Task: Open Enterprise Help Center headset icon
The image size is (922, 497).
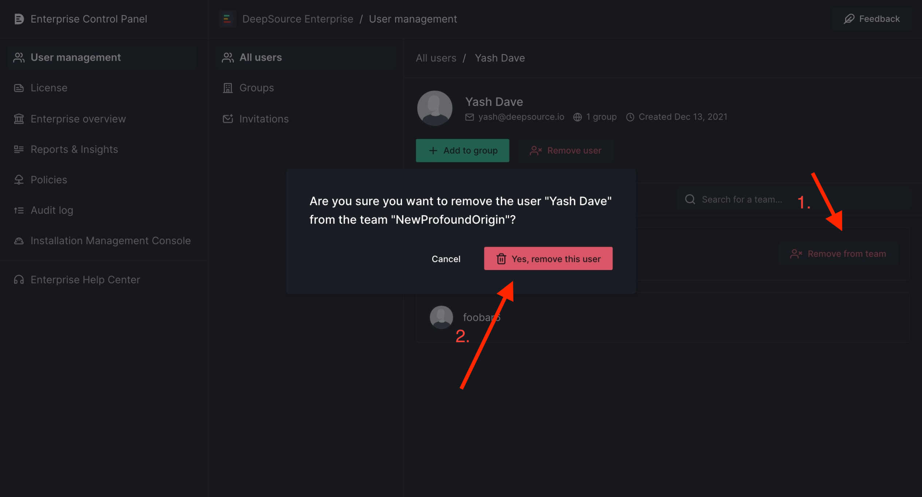Action: [19, 279]
